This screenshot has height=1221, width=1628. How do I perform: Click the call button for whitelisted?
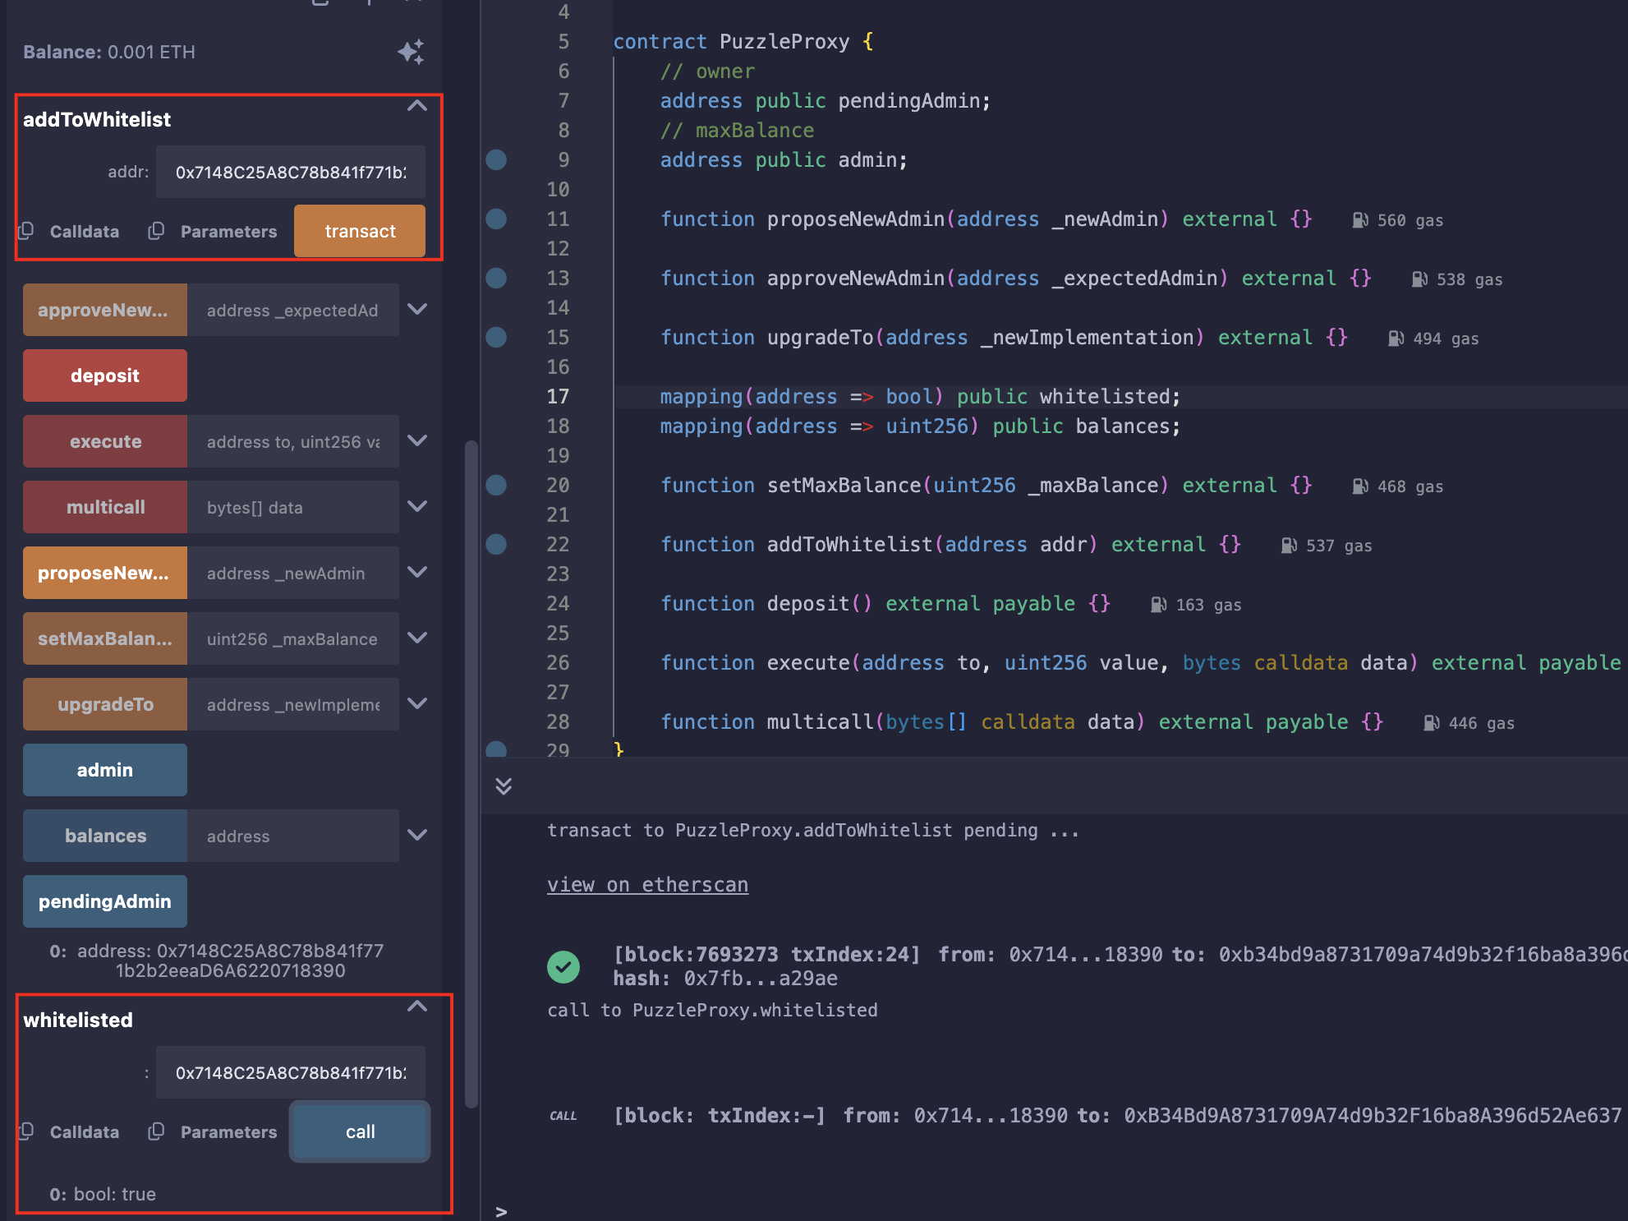tap(360, 1131)
